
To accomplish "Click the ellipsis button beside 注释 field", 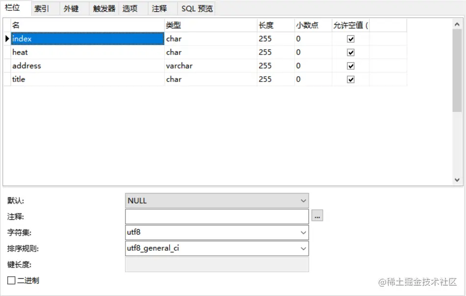I will pyautogui.click(x=317, y=215).
